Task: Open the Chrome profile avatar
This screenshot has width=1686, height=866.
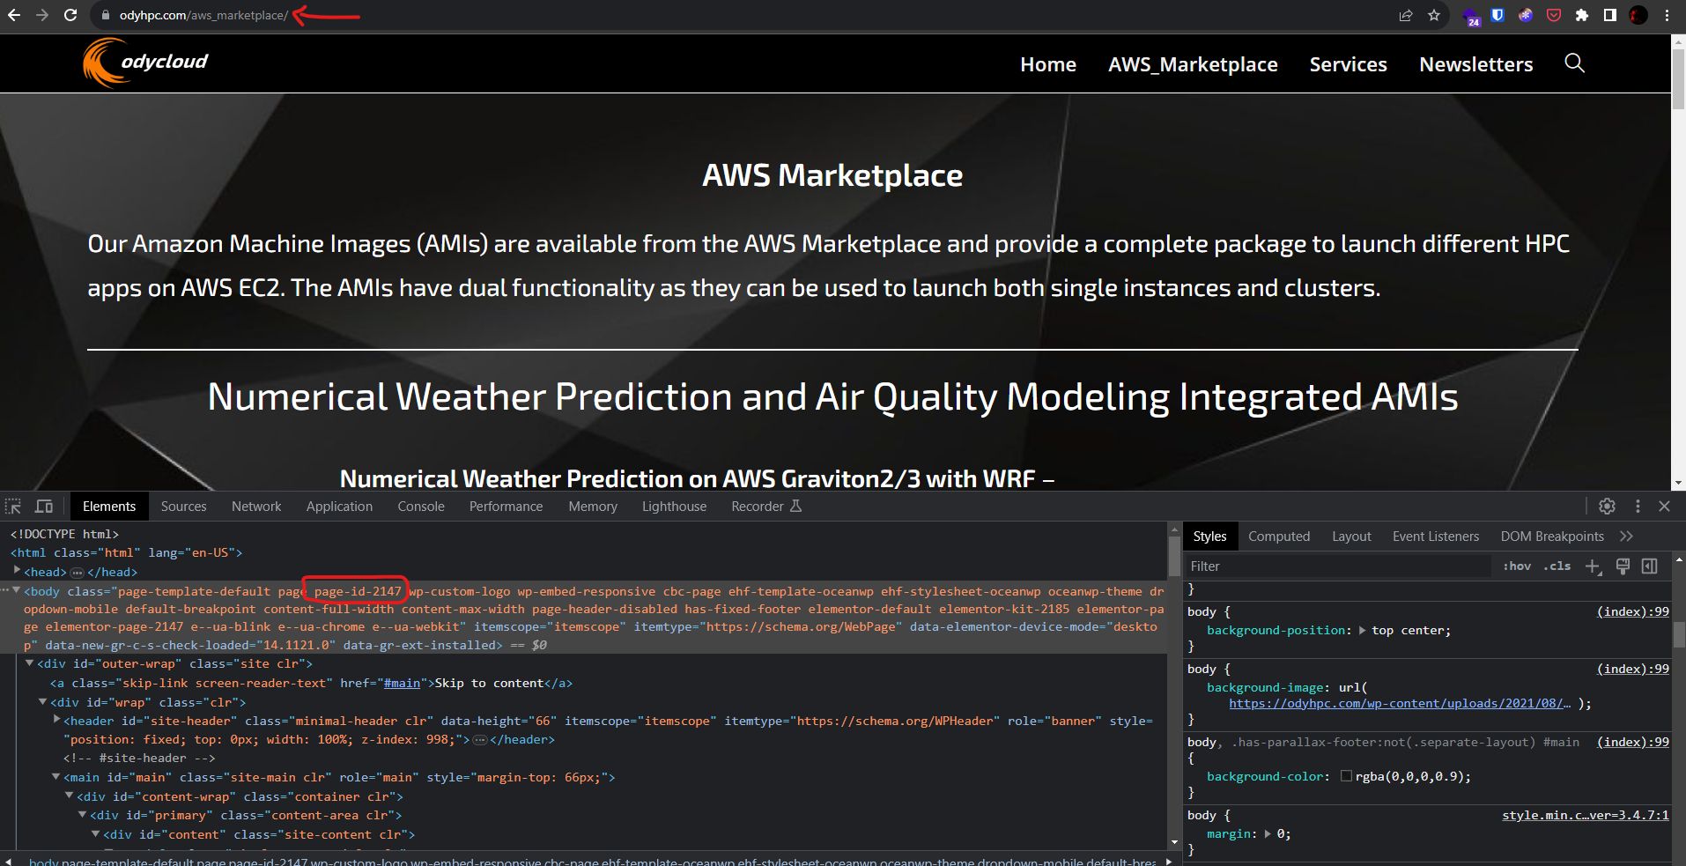Action: (1638, 15)
